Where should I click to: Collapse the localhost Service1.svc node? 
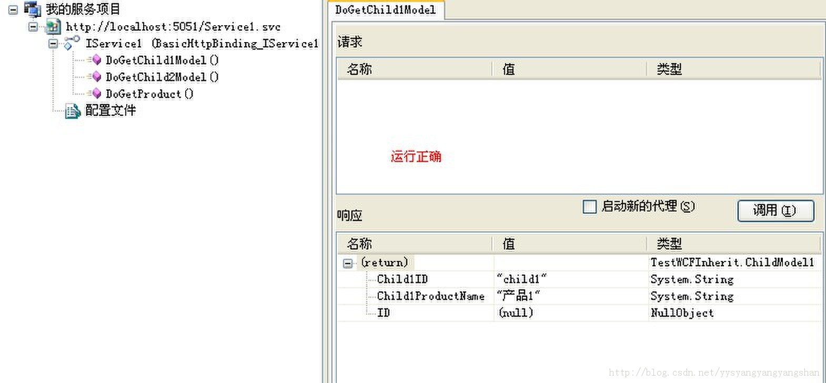[x=33, y=26]
